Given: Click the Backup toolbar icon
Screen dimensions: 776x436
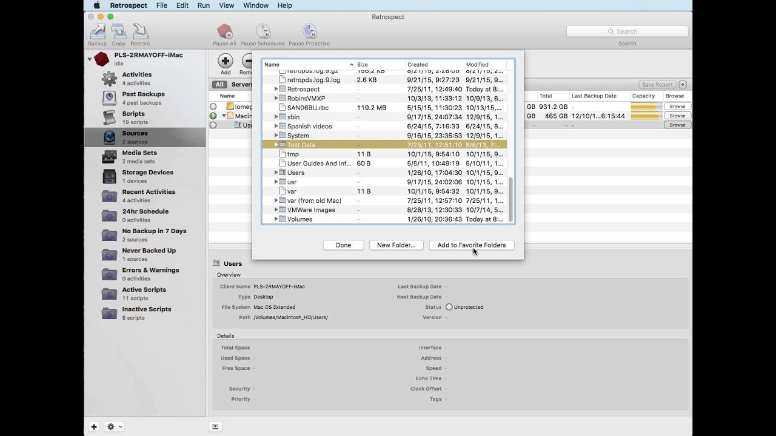Looking at the screenshot, I should click(x=97, y=31).
